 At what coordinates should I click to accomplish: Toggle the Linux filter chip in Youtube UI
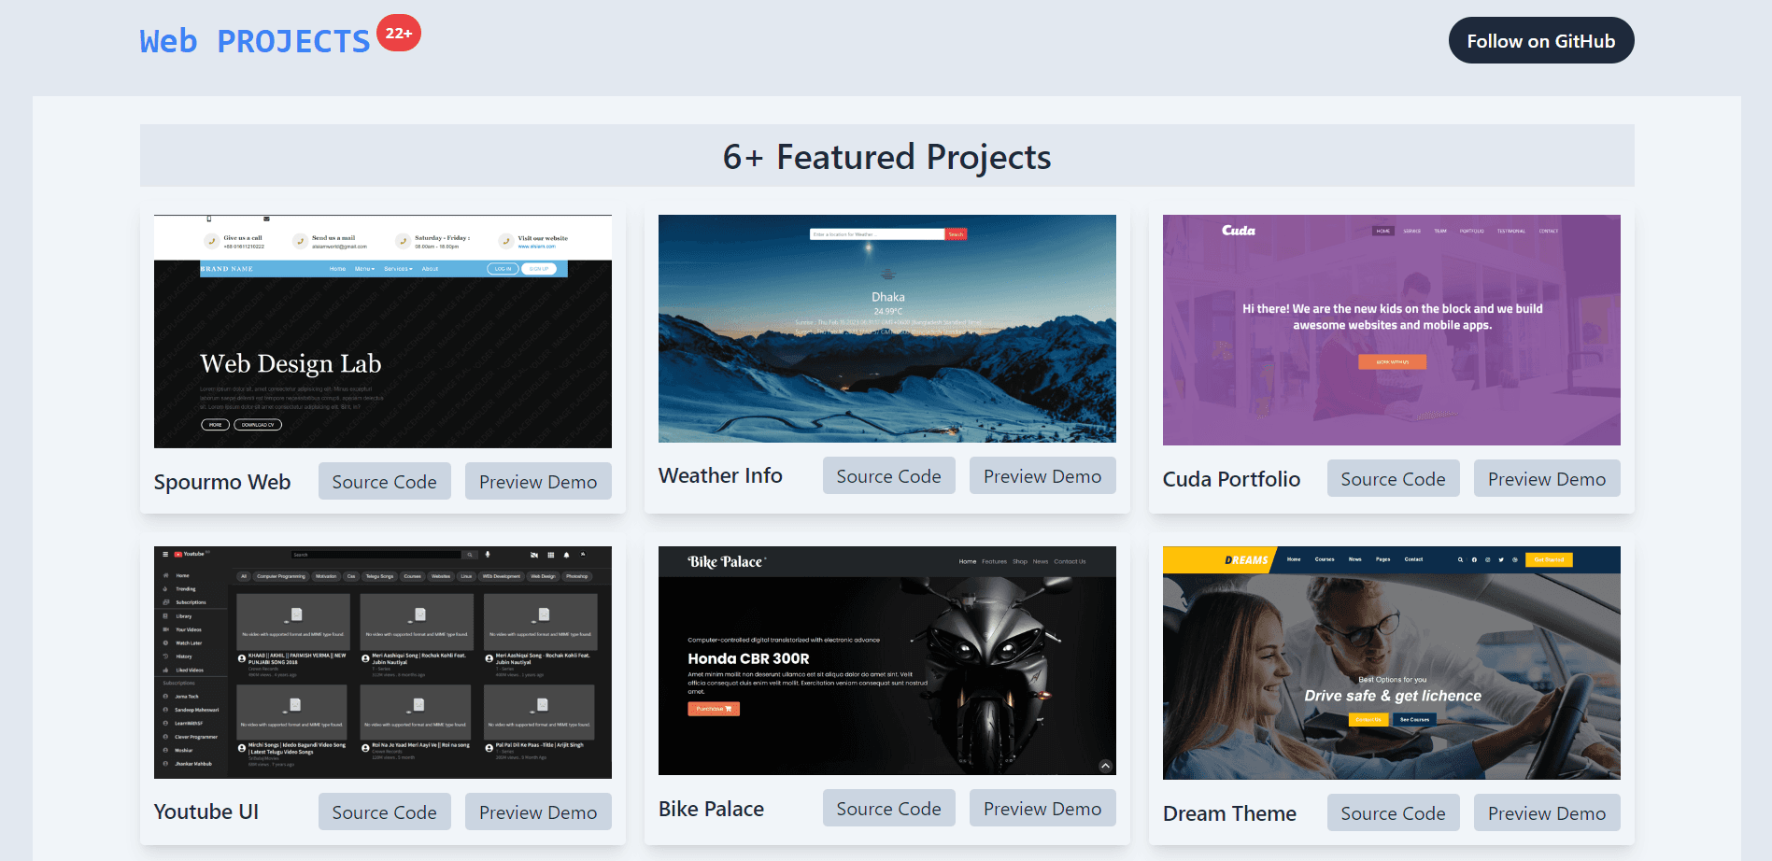pos(466,576)
